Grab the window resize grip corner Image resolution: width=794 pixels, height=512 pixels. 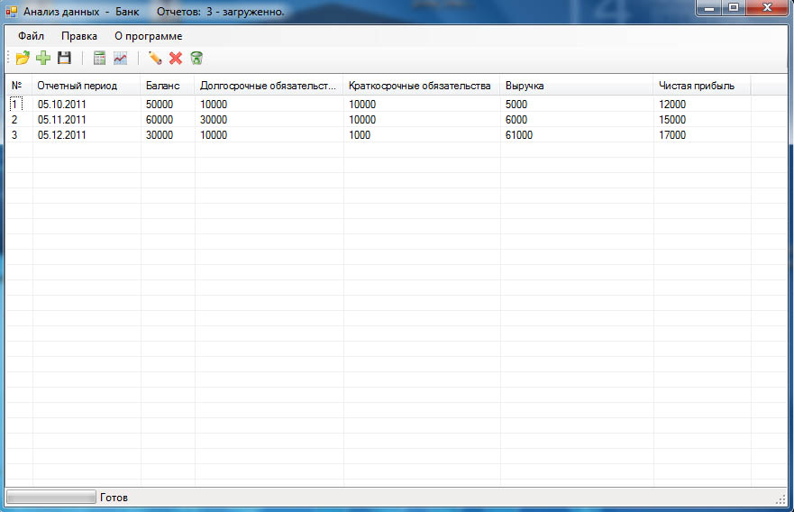tap(780, 498)
